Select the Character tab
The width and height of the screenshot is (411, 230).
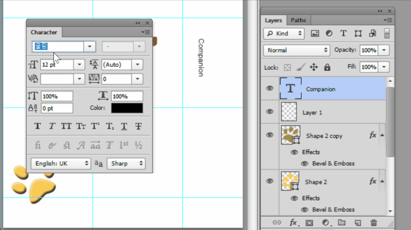click(44, 32)
